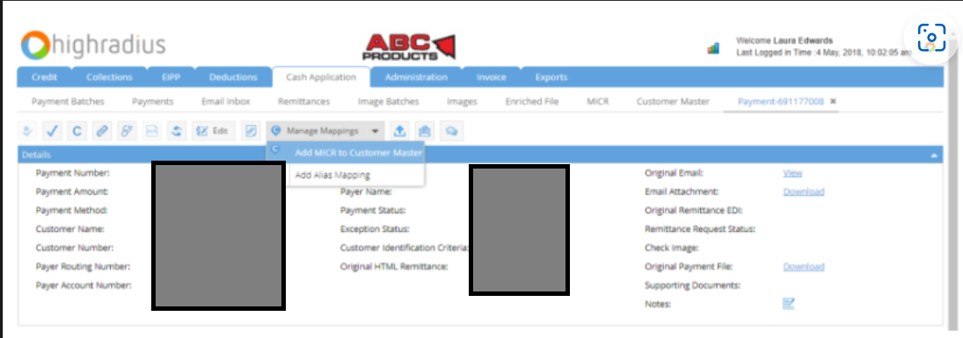
Task: Click the Edit button in the toolbar
Action: pos(213,131)
